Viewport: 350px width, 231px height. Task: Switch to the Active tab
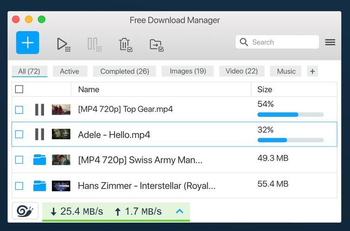[x=70, y=71]
